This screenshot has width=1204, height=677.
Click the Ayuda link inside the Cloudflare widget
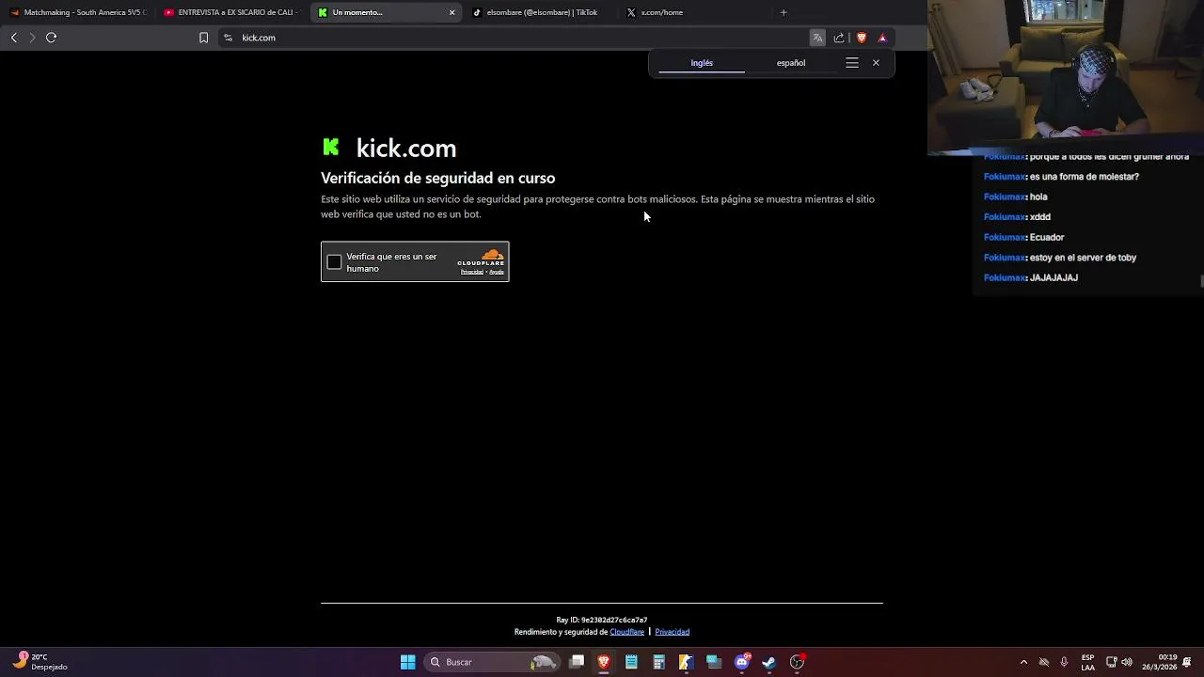point(497,272)
